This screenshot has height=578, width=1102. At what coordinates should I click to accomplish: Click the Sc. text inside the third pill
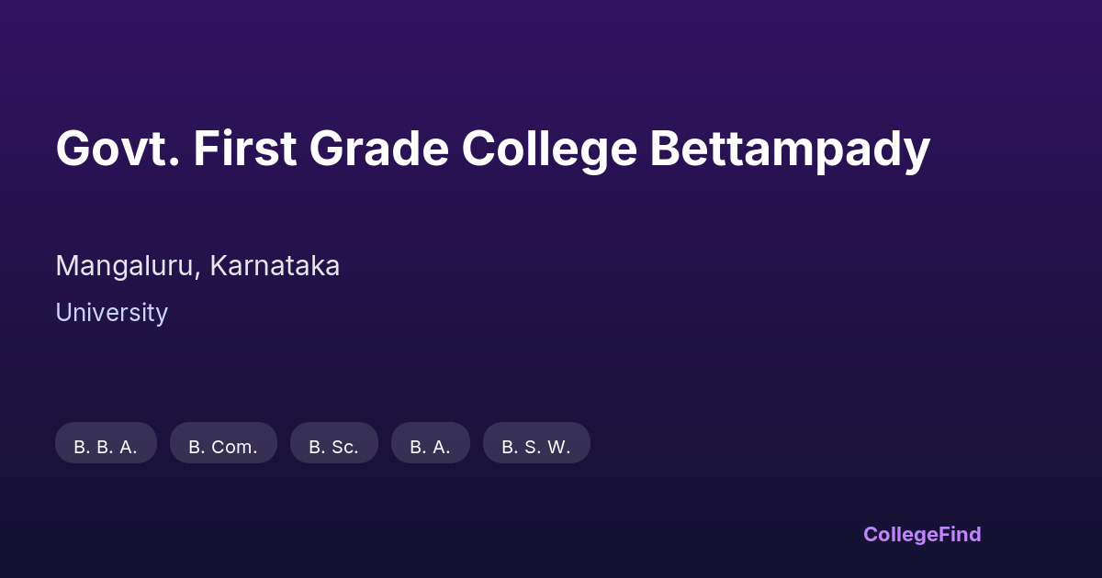(344, 447)
